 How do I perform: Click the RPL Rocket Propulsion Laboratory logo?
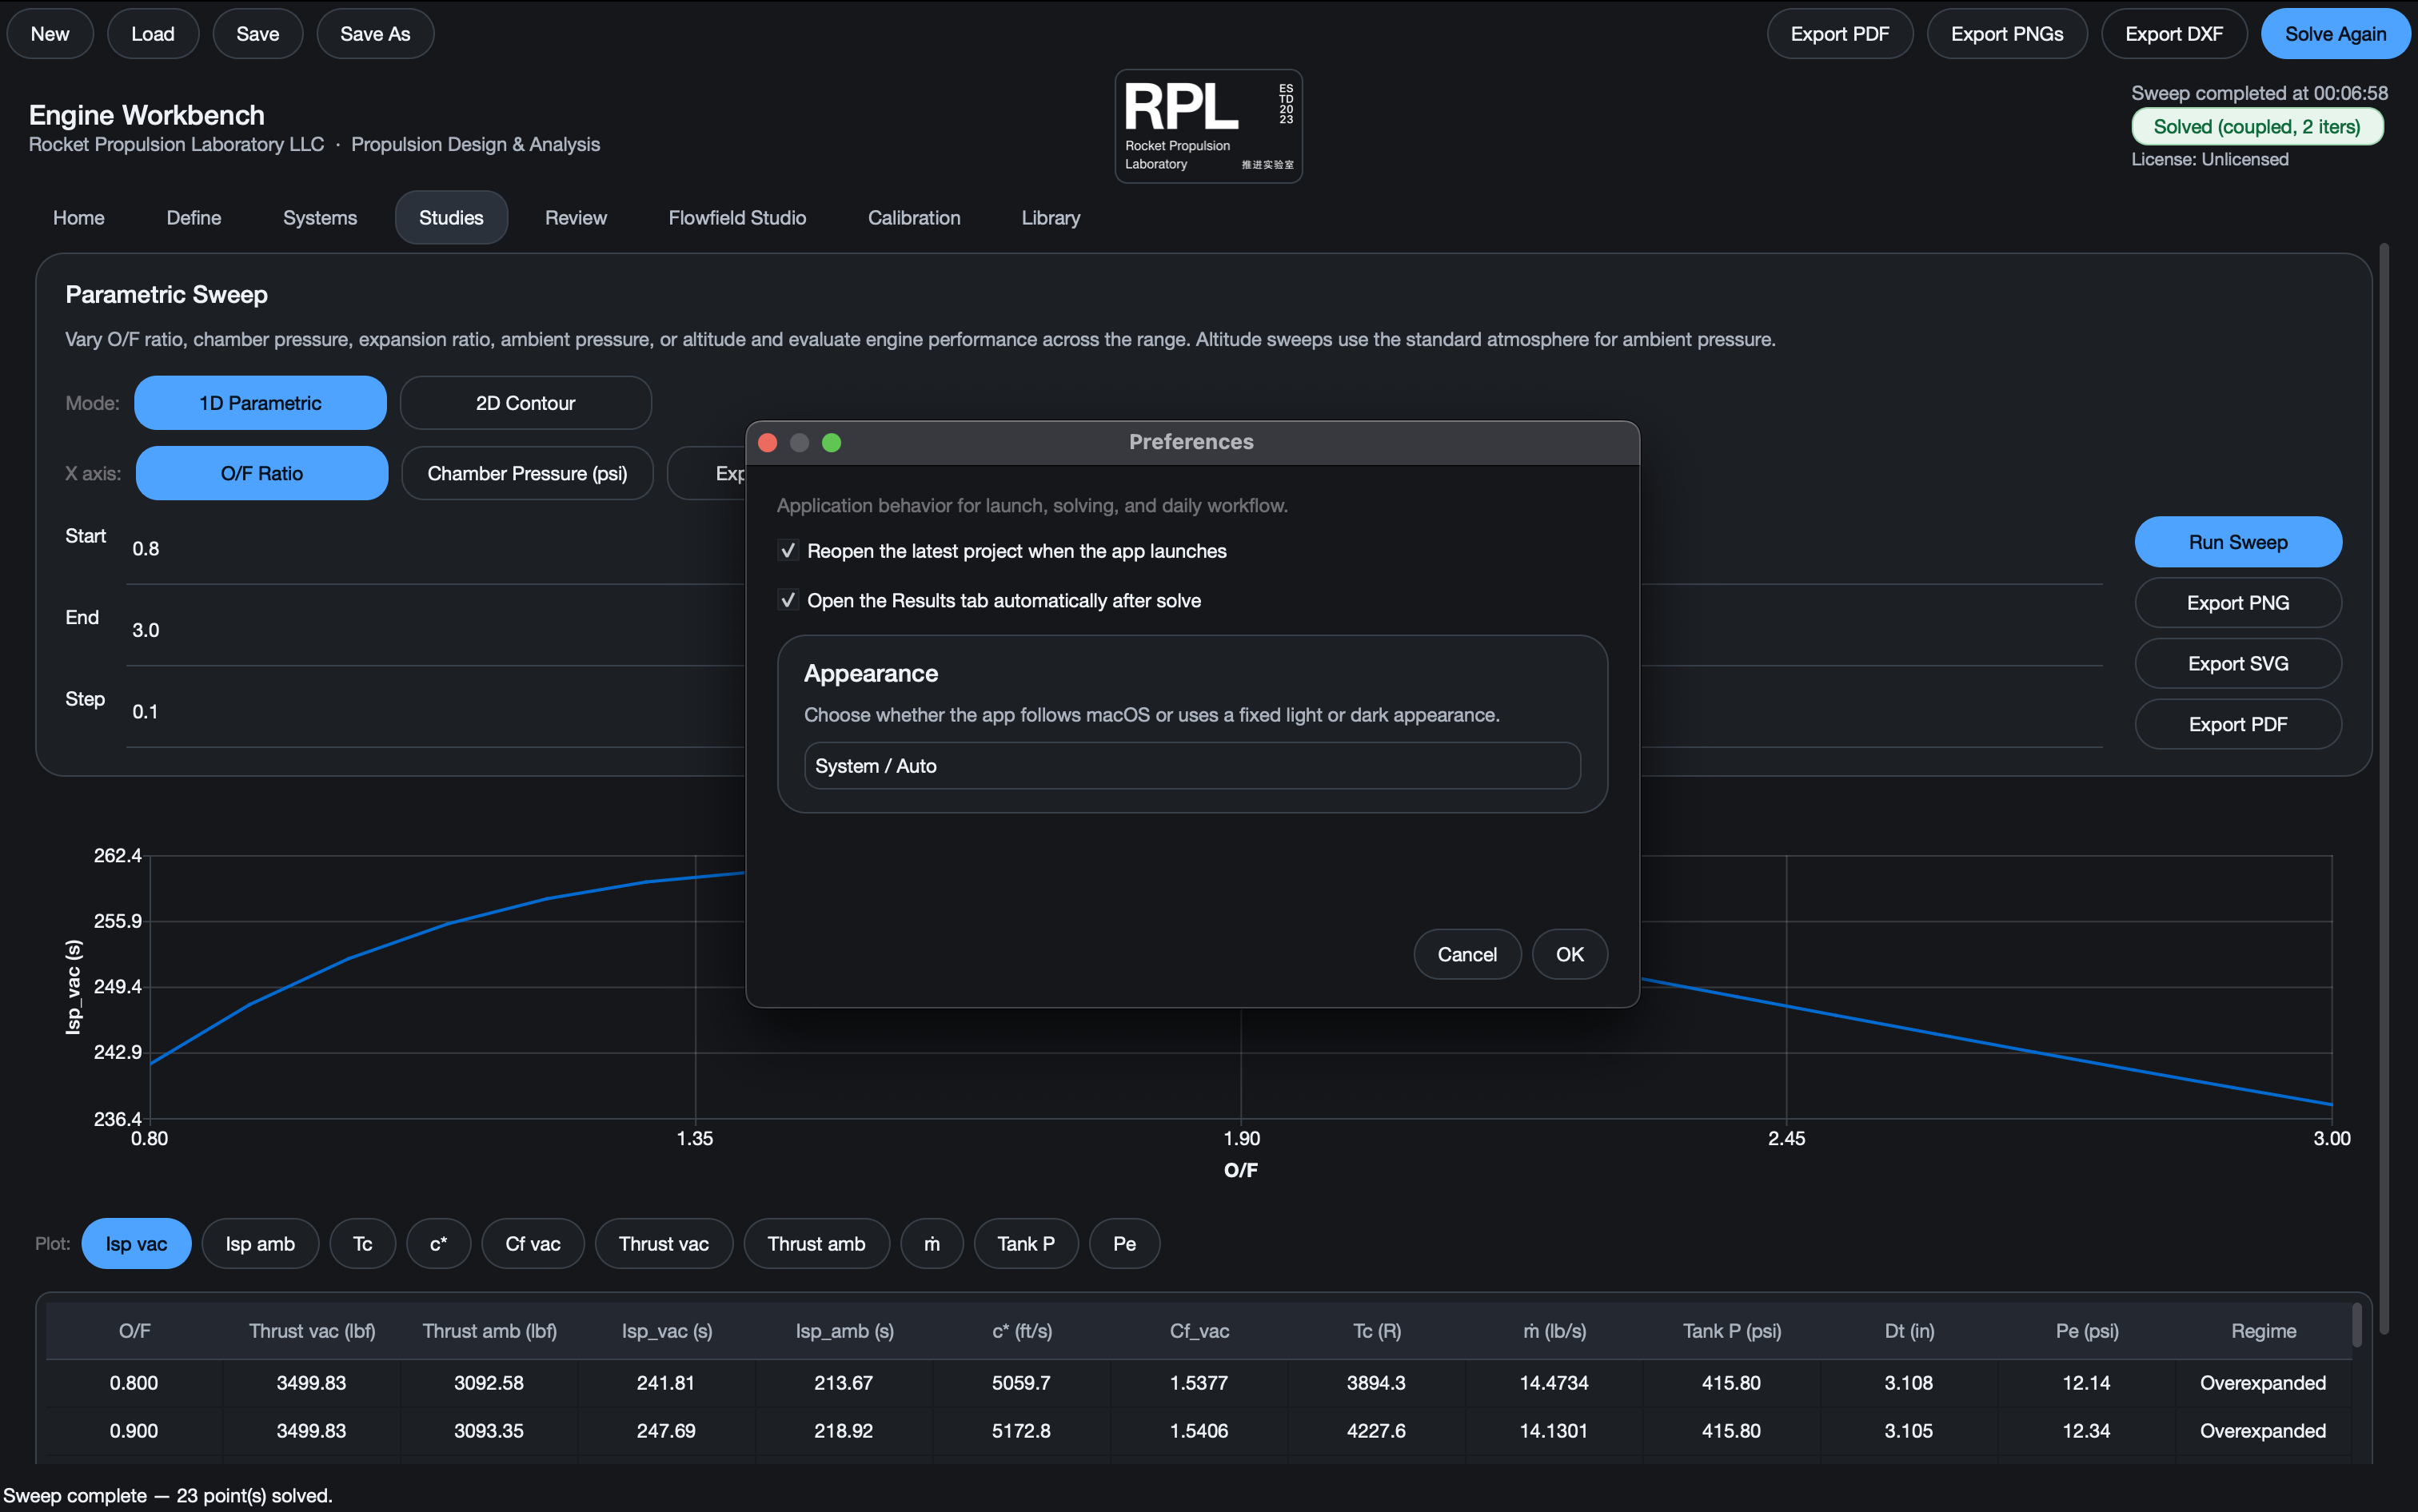(x=1207, y=126)
